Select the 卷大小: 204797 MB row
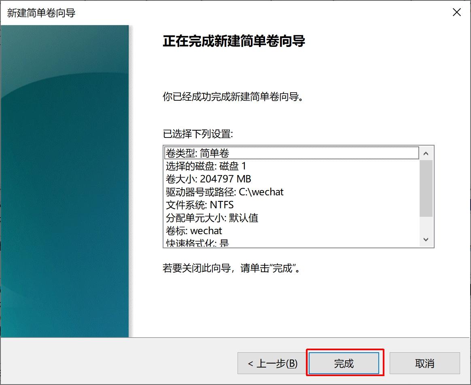This screenshot has width=471, height=385. tap(292, 179)
